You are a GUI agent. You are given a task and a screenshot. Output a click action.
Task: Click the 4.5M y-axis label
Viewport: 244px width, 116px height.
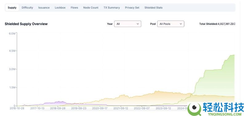click(12, 51)
